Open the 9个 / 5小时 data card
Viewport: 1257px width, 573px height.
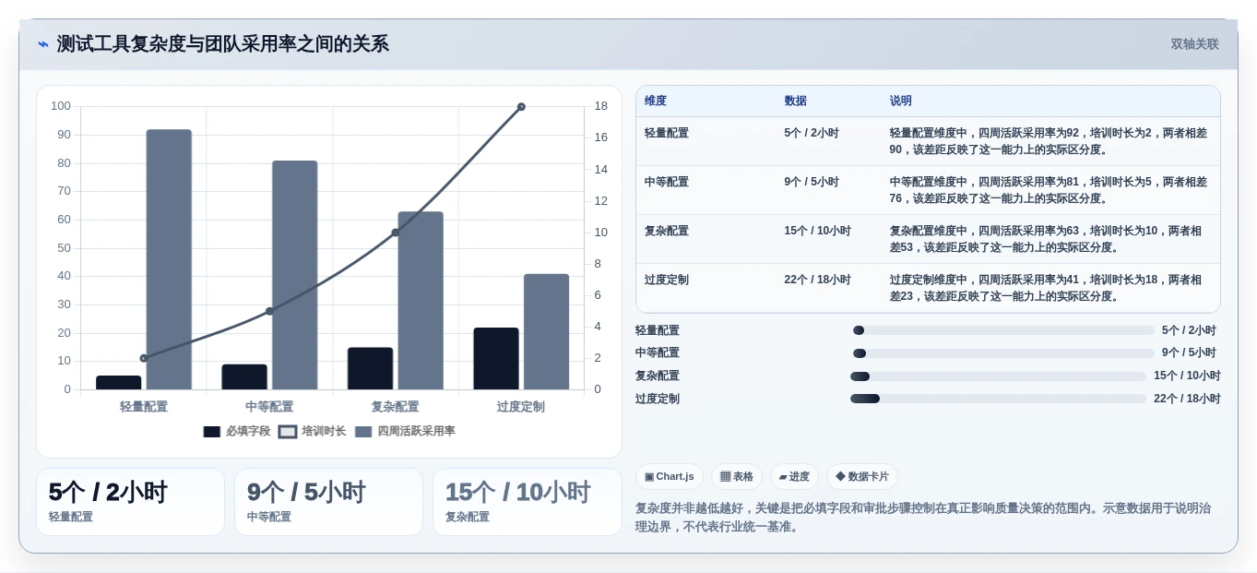click(x=328, y=502)
